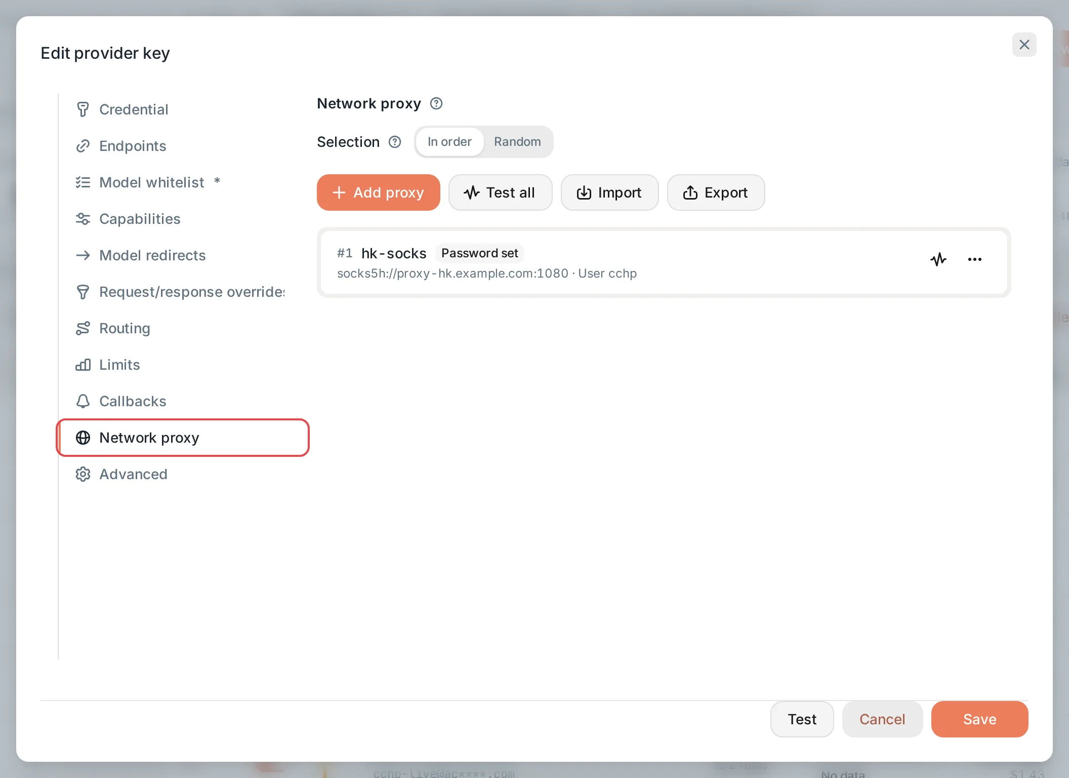Click the arrow icon beside Model redirects
The height and width of the screenshot is (778, 1069).
point(83,255)
